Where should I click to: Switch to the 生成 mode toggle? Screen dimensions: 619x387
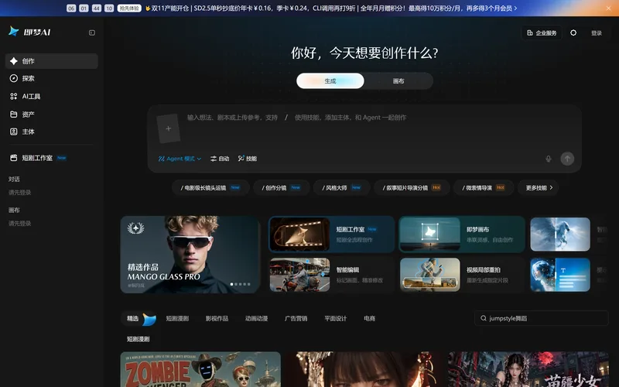point(330,81)
